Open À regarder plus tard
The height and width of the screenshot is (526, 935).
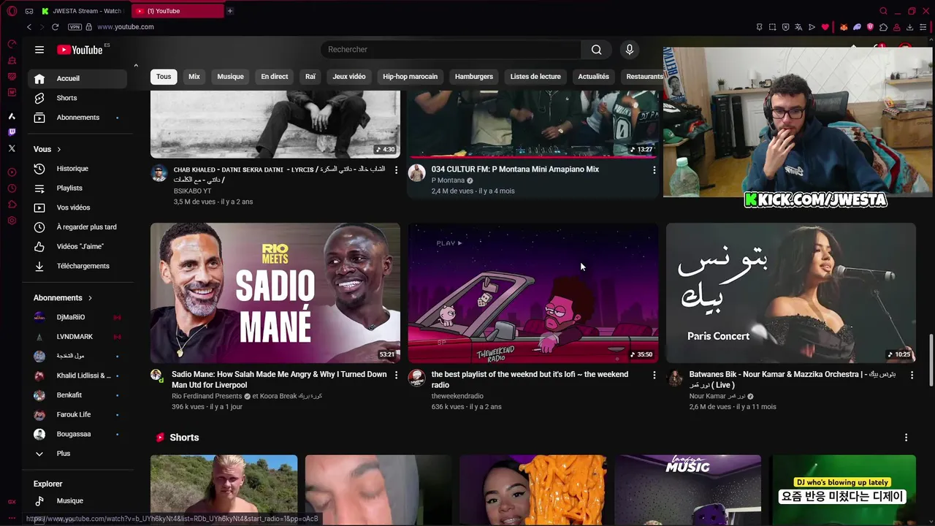pos(77,227)
